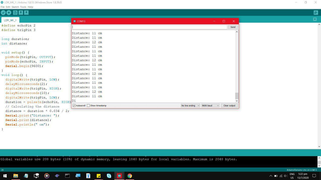Screen dimensions: 321x180
Task: Click the Clear output button
Action: pyautogui.click(x=229, y=105)
